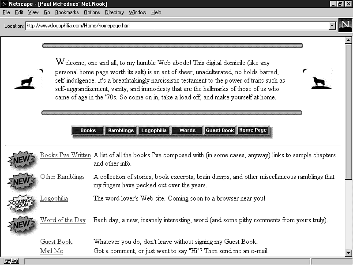Open the Options menu
353x265 pixels.
(92, 12)
